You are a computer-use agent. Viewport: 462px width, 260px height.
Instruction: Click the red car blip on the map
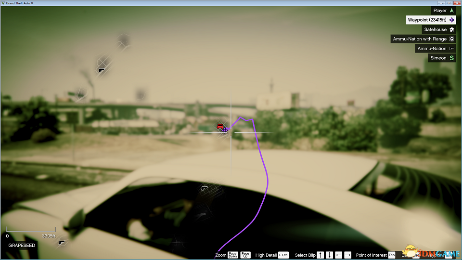point(220,127)
